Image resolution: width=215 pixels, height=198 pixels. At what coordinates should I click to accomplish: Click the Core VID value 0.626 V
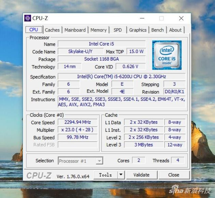point(130,66)
